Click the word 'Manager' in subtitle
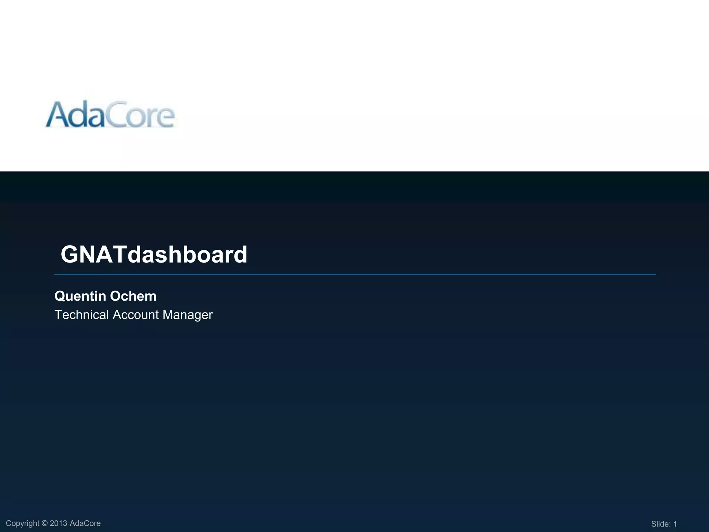Image resolution: width=709 pixels, height=532 pixels. tap(188, 315)
